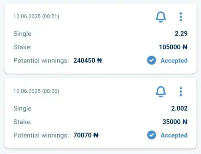Open the Single bet type label with 2.002 odds

pyautogui.click(x=23, y=108)
